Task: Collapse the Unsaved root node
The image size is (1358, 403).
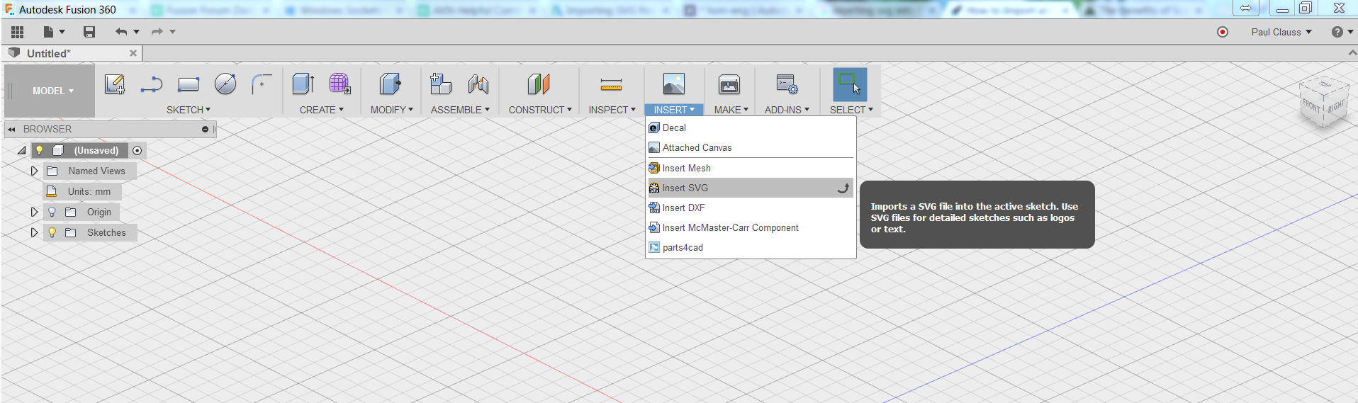Action: click(22, 150)
